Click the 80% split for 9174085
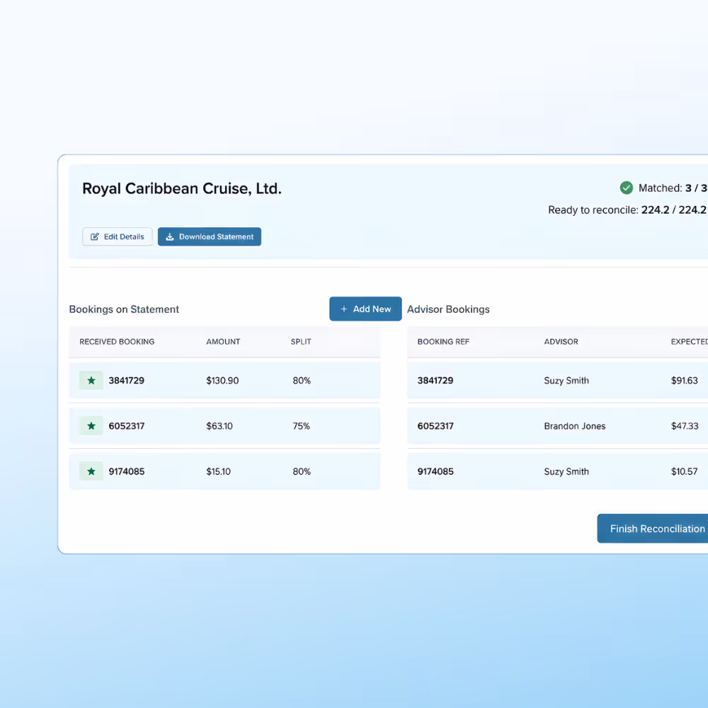 (x=302, y=472)
